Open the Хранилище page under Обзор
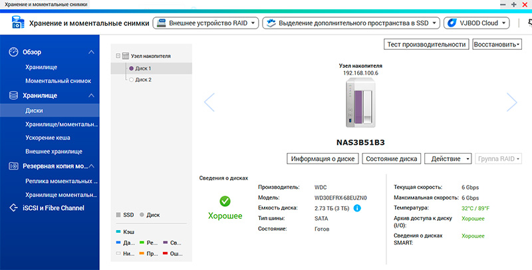 (x=41, y=67)
